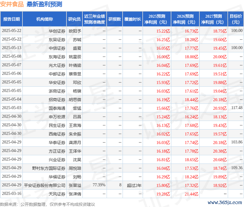Click analyst name 张晋溢

[75, 185]
